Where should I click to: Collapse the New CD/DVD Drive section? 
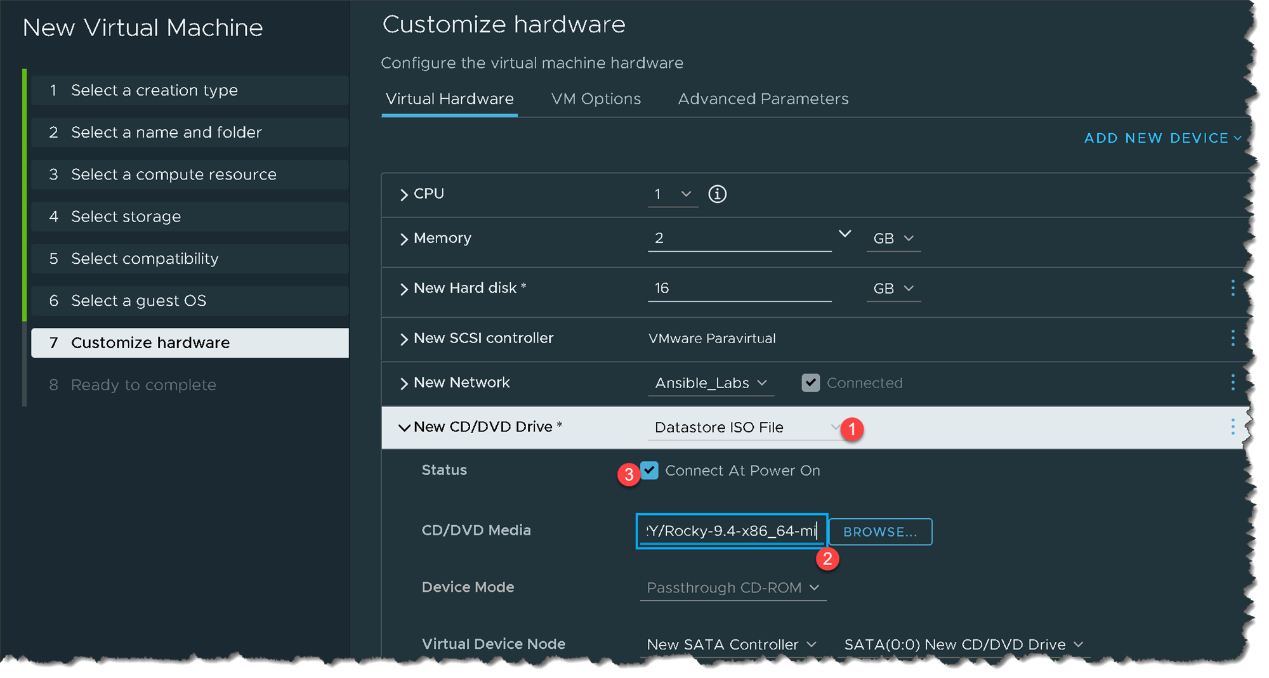404,427
